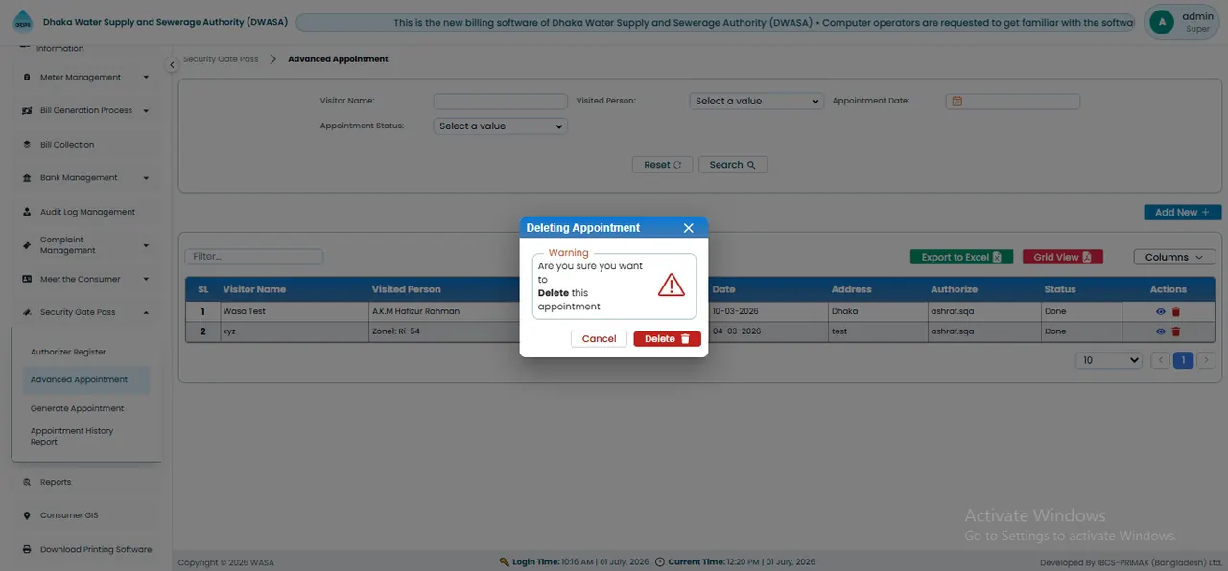Expand the Complaint Management menu
1228x571 pixels.
coord(87,245)
